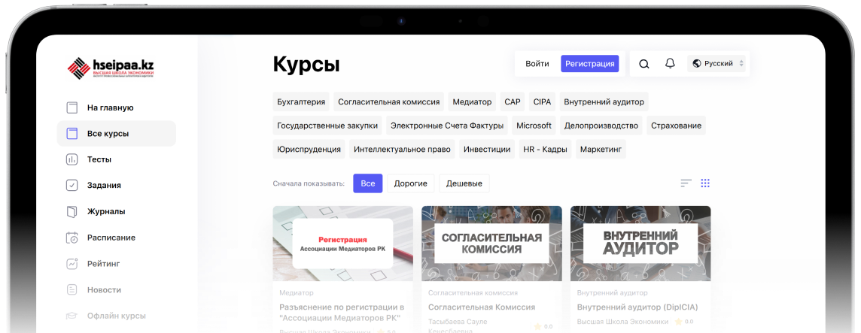Filter by Делопроизводство tag
Image resolution: width=861 pixels, height=333 pixels.
tap(601, 126)
